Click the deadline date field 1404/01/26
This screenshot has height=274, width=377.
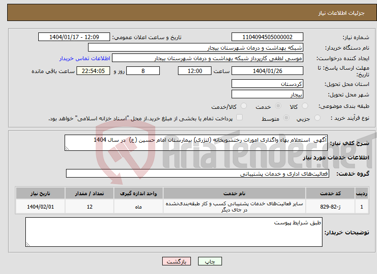click(x=267, y=71)
